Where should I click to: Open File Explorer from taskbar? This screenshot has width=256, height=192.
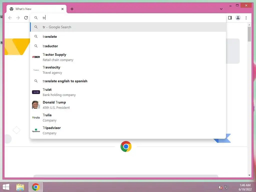[x=20, y=187]
